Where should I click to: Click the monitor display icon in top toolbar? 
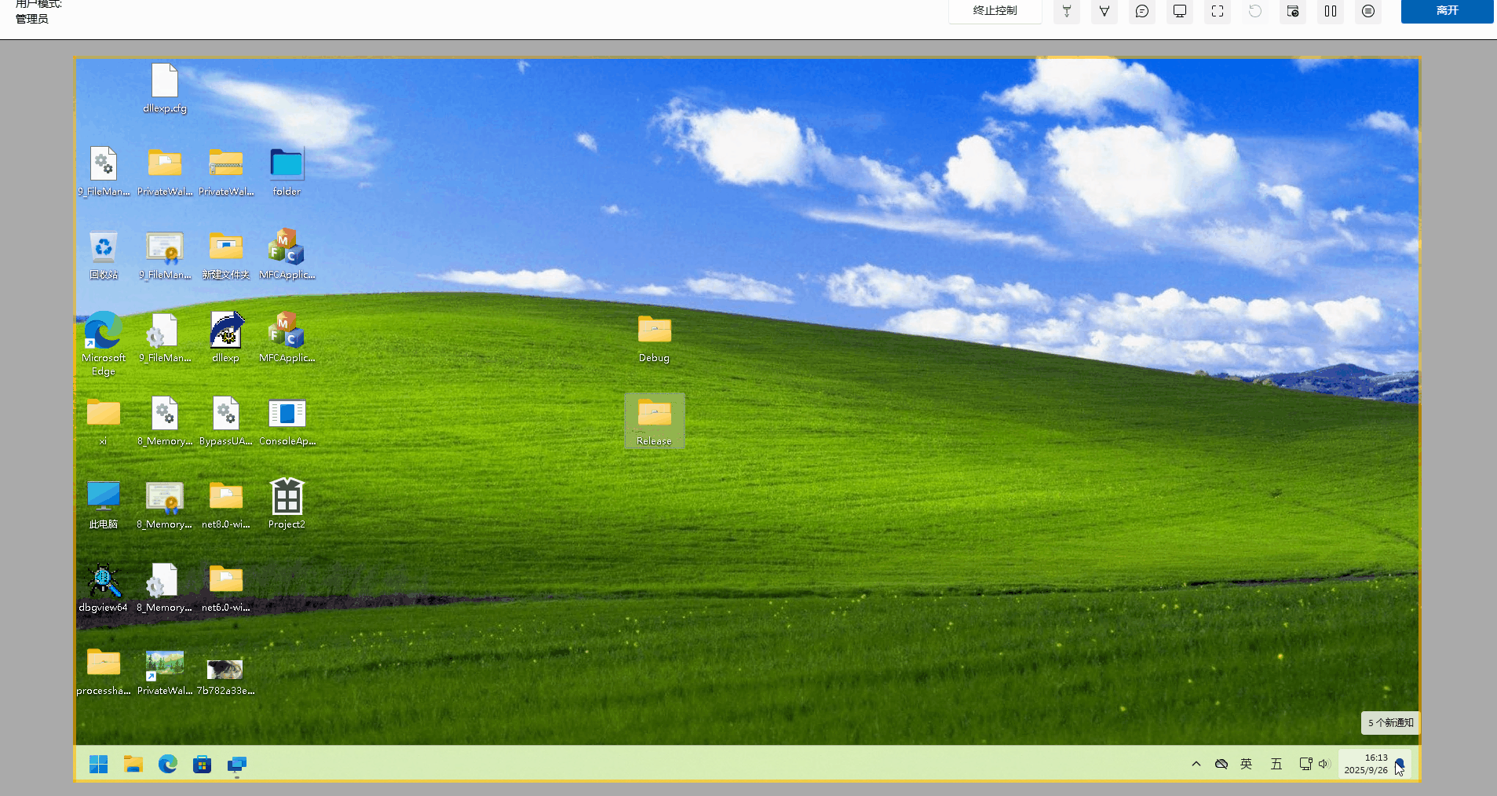pyautogui.click(x=1180, y=11)
